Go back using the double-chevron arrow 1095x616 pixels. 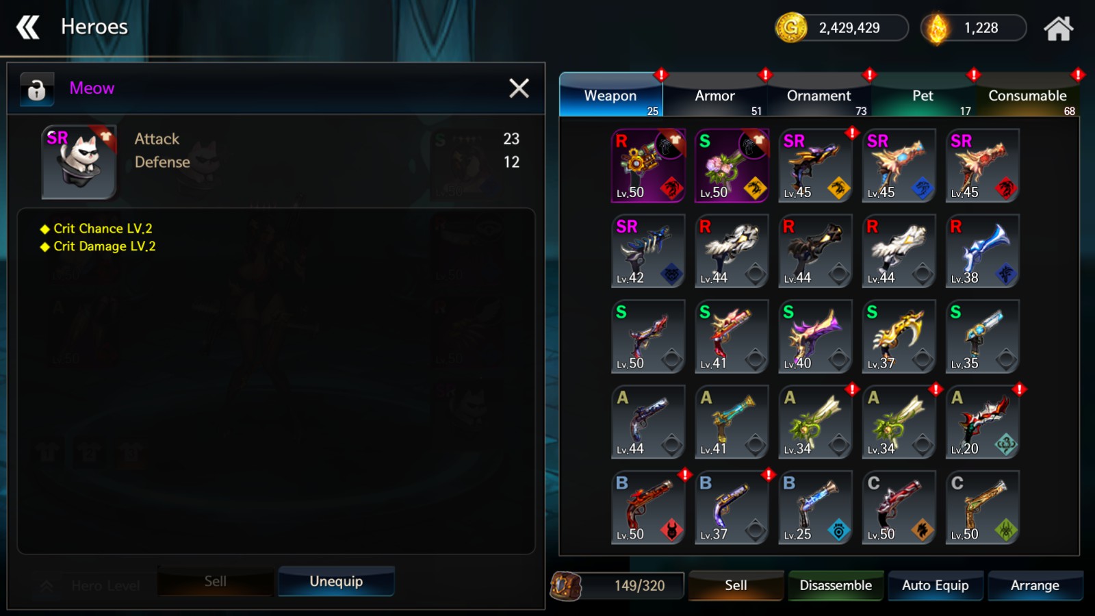pyautogui.click(x=28, y=27)
